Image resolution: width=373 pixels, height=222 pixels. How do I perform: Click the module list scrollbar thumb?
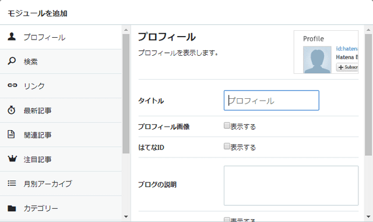126,94
